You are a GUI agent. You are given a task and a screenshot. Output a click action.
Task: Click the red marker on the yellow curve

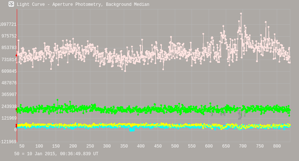17,125
